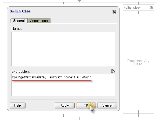
Task: Select the <otherwise> branch label
Action: click(132, 8)
